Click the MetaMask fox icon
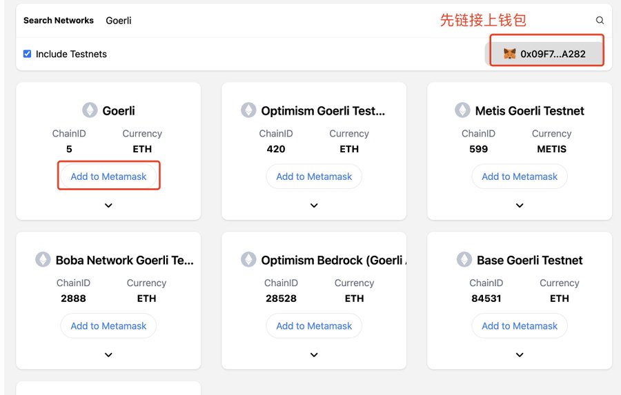This screenshot has width=621, height=395. [509, 54]
